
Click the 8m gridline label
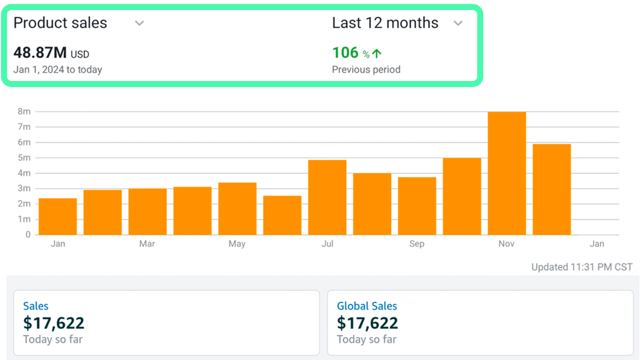pos(24,111)
